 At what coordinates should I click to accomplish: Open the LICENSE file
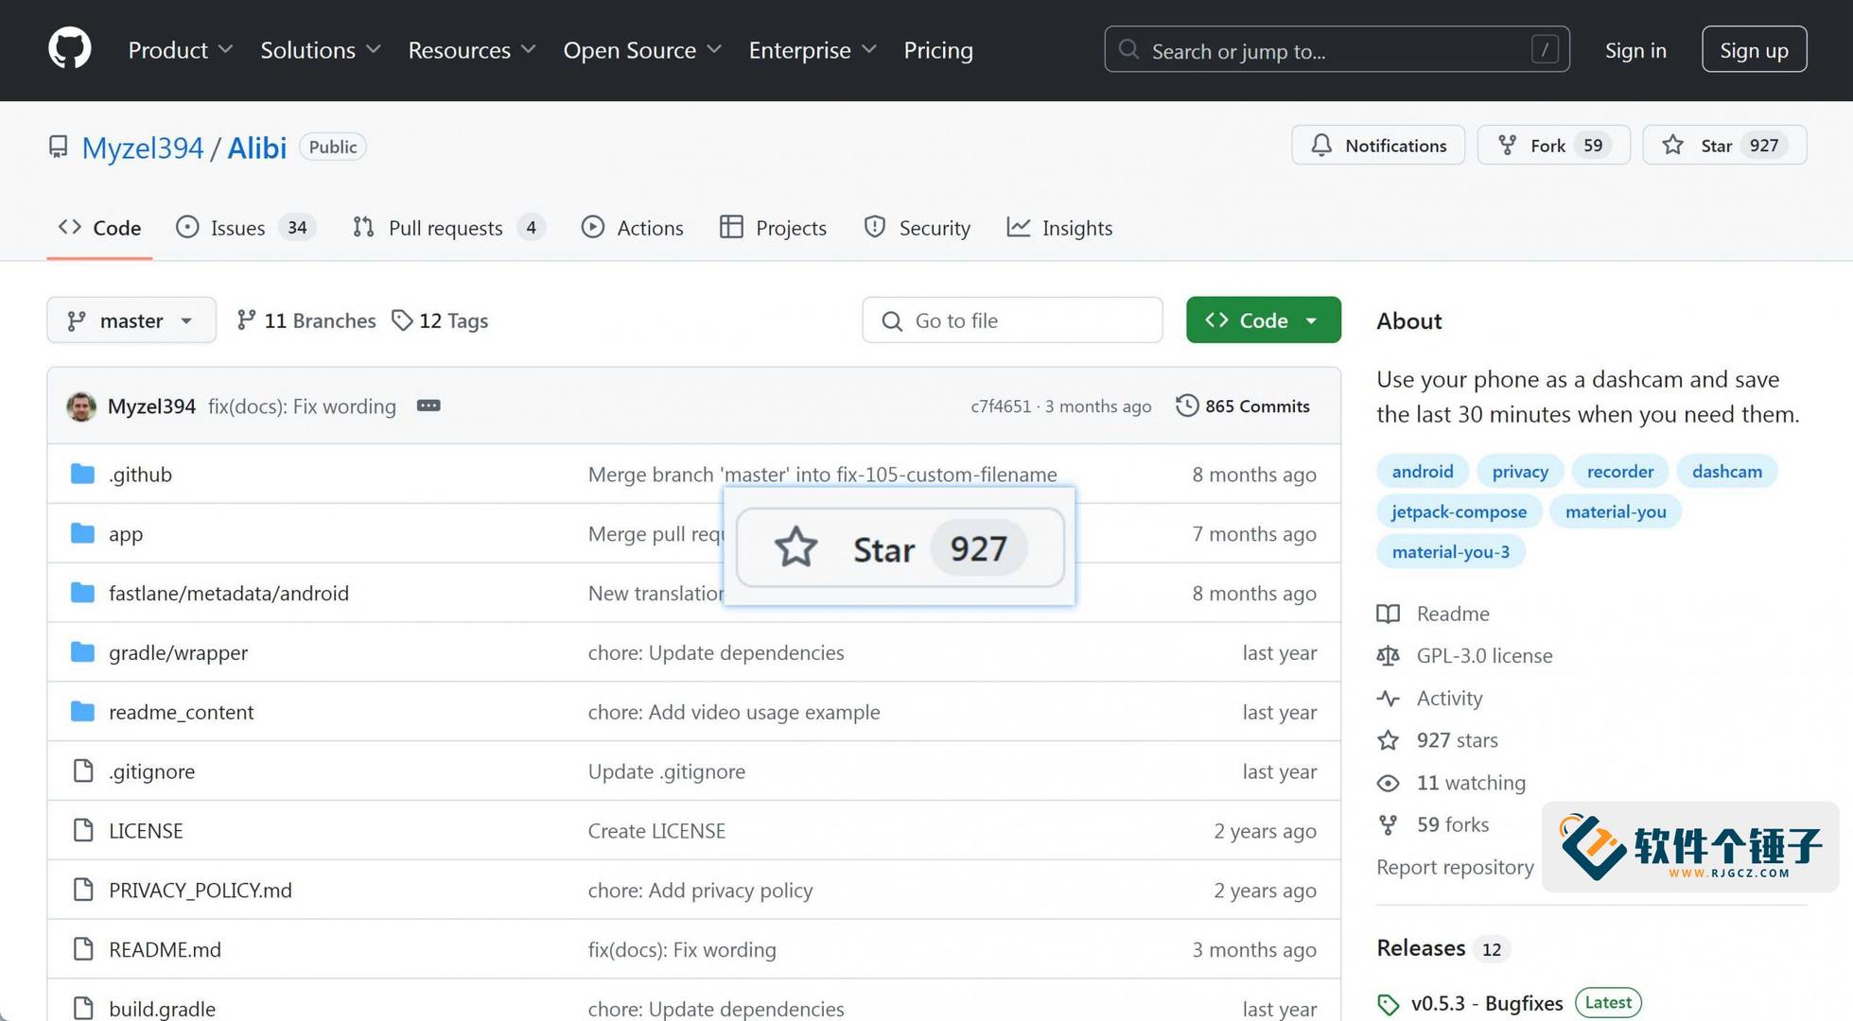tap(146, 831)
